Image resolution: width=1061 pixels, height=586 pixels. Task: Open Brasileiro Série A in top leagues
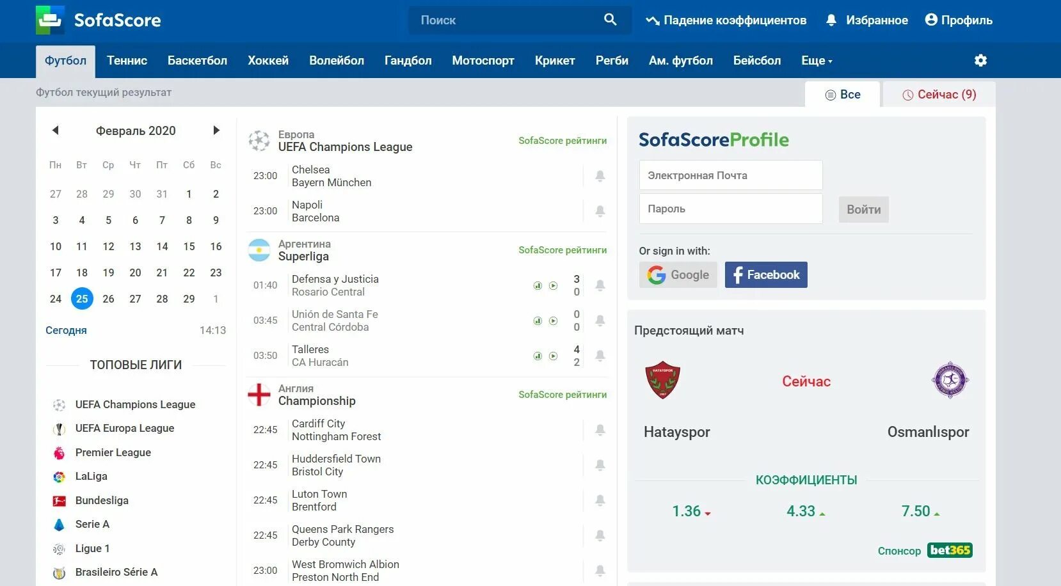[x=116, y=573]
